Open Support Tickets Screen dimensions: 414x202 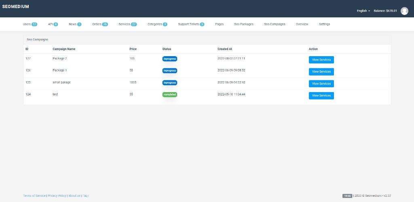tap(191, 24)
